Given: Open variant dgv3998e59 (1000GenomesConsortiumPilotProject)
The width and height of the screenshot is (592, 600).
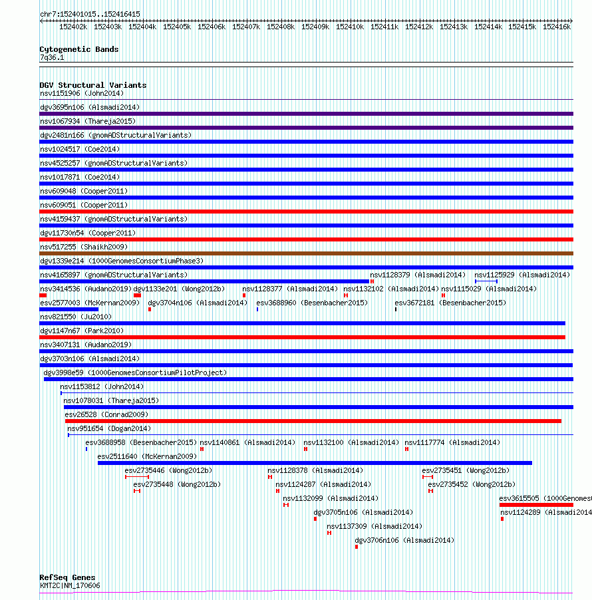Looking at the screenshot, I should pyautogui.click(x=136, y=373).
